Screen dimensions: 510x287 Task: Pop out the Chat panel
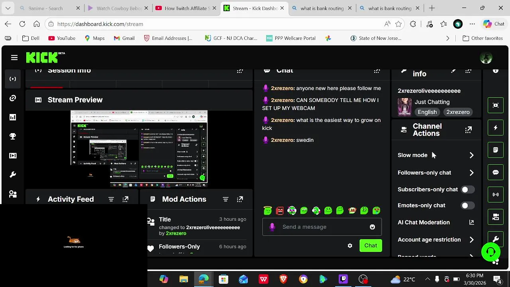[x=377, y=71]
